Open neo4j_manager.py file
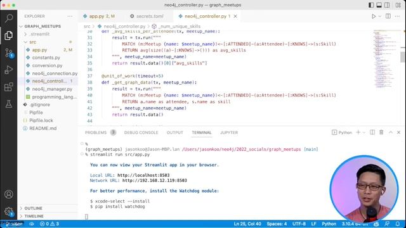Screen dimensions: 406x228 [52, 89]
